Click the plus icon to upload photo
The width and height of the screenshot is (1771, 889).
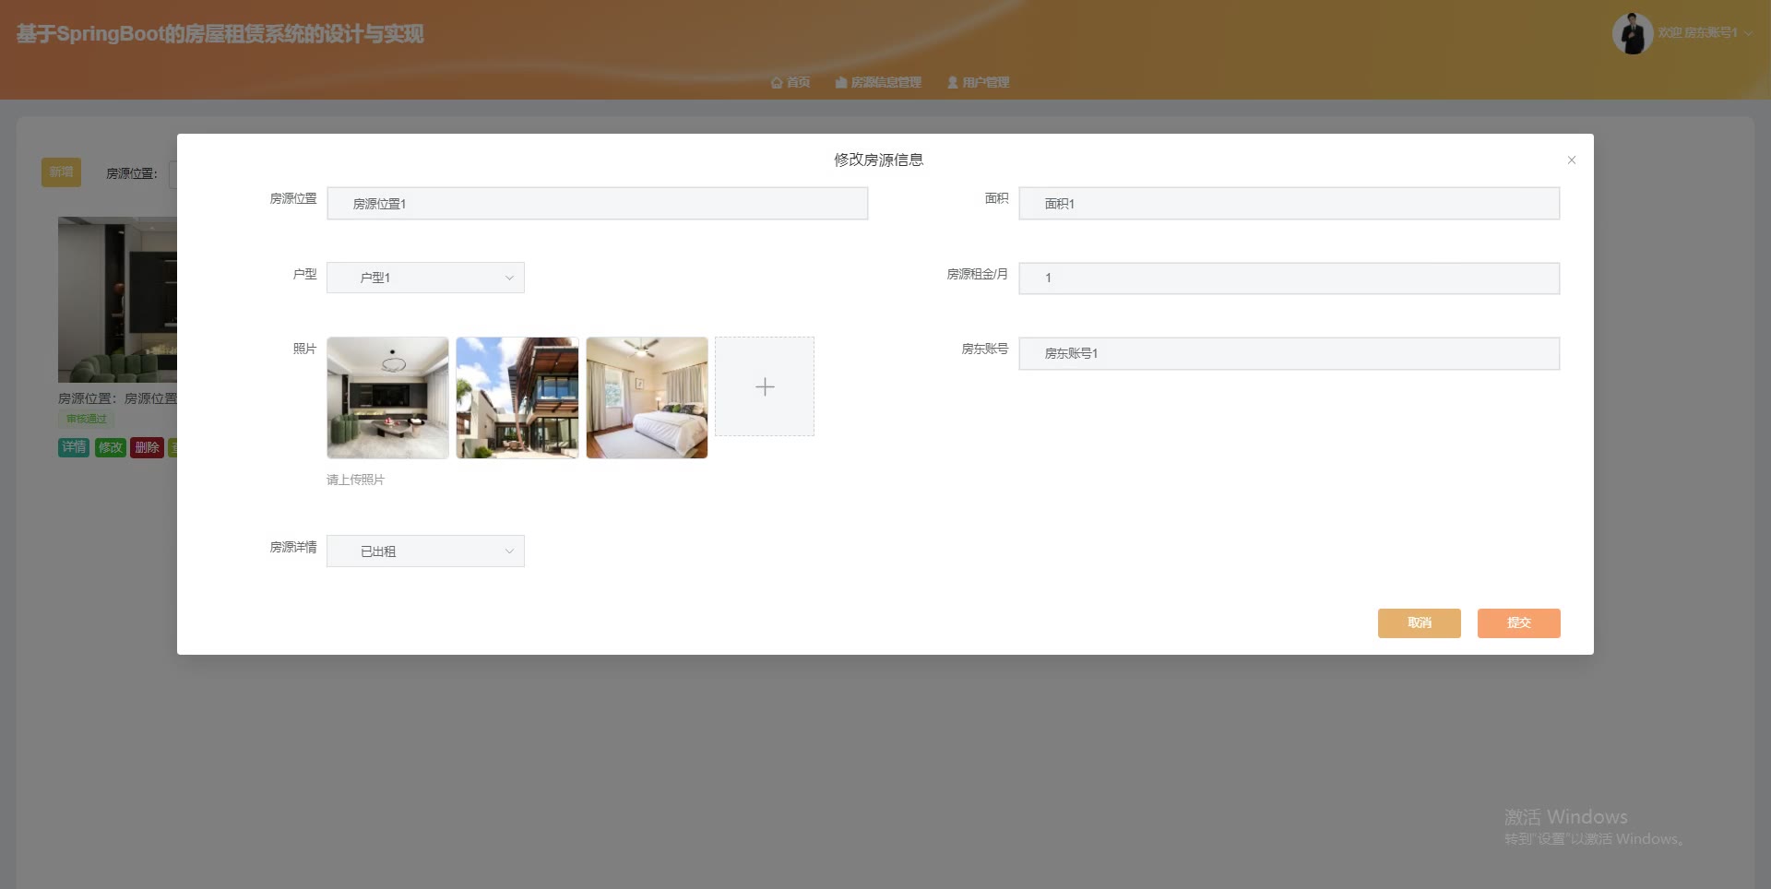pos(765,386)
